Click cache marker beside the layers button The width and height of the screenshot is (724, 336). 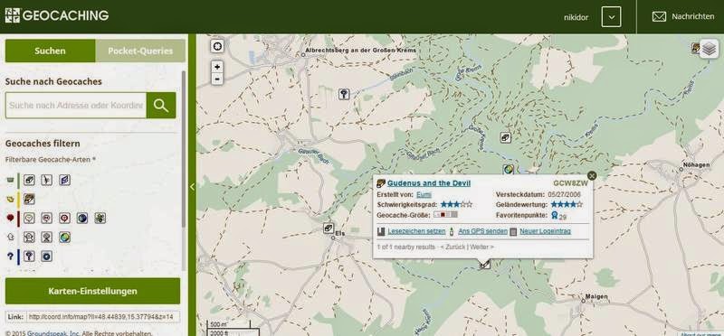pos(695,48)
